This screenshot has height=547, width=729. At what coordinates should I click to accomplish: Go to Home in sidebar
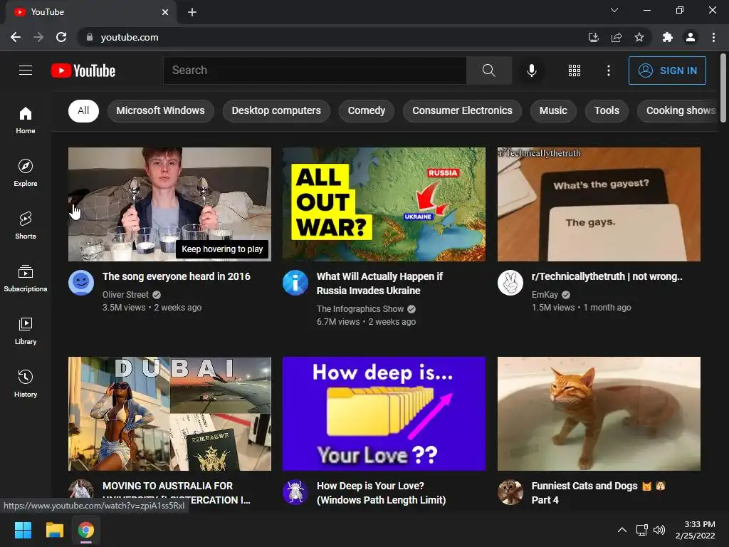tap(26, 120)
